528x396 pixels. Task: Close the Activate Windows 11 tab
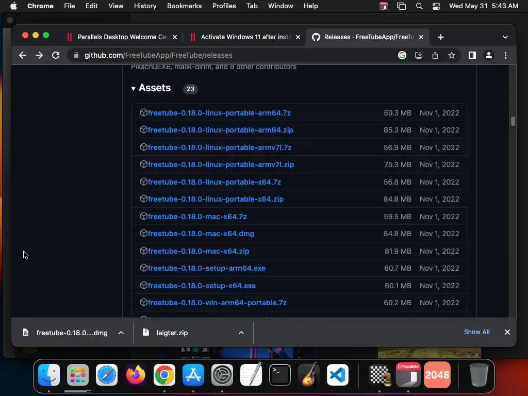298,37
